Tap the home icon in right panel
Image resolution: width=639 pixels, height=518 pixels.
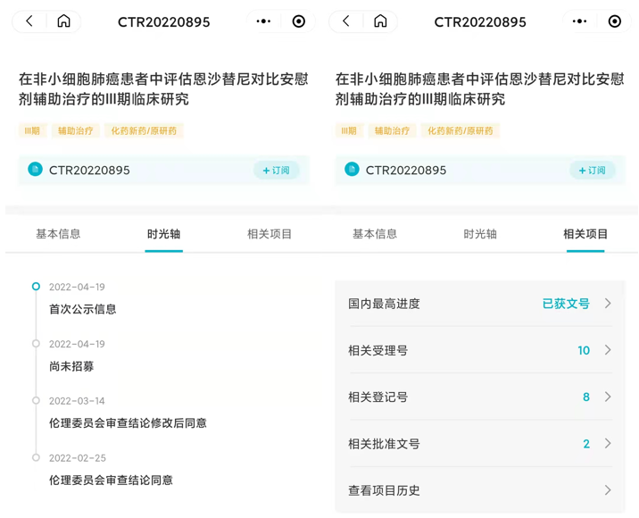tap(380, 21)
